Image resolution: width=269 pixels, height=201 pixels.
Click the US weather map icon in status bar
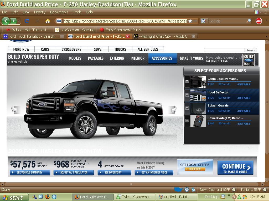178,189
